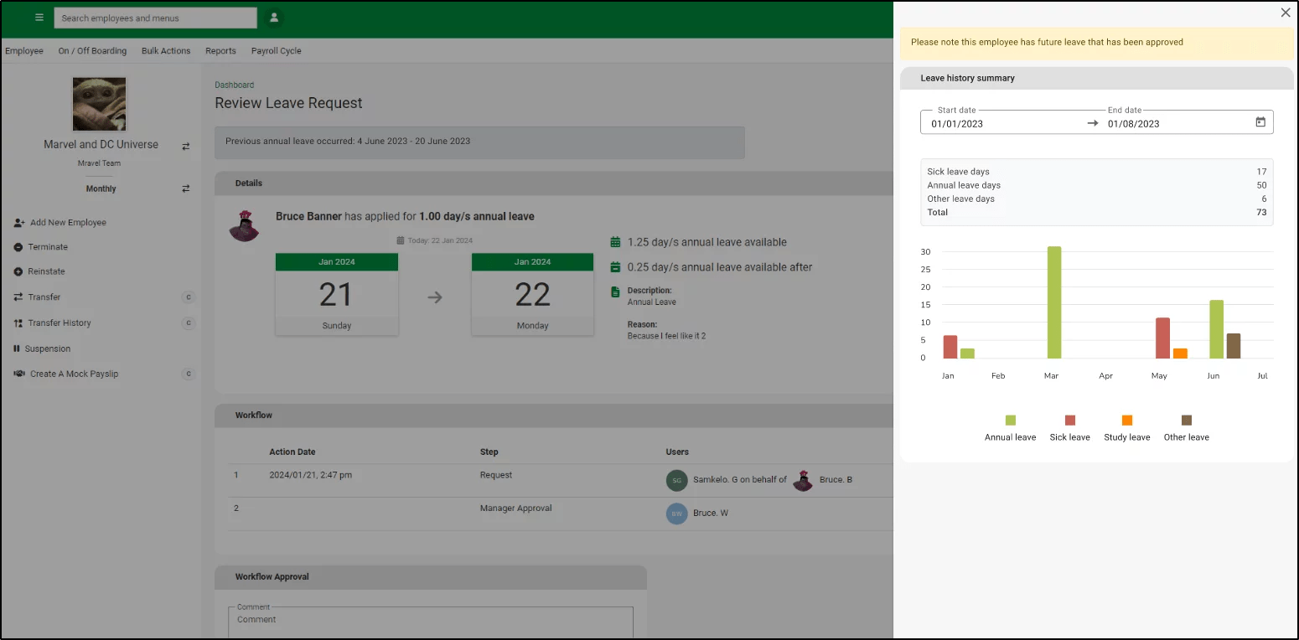This screenshot has width=1299, height=640.
Task: Toggle Sick leave series in chart legend
Action: pos(1069,421)
